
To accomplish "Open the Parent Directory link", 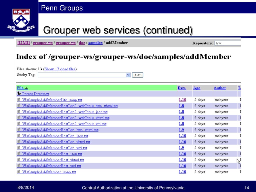I will click(35, 94).
